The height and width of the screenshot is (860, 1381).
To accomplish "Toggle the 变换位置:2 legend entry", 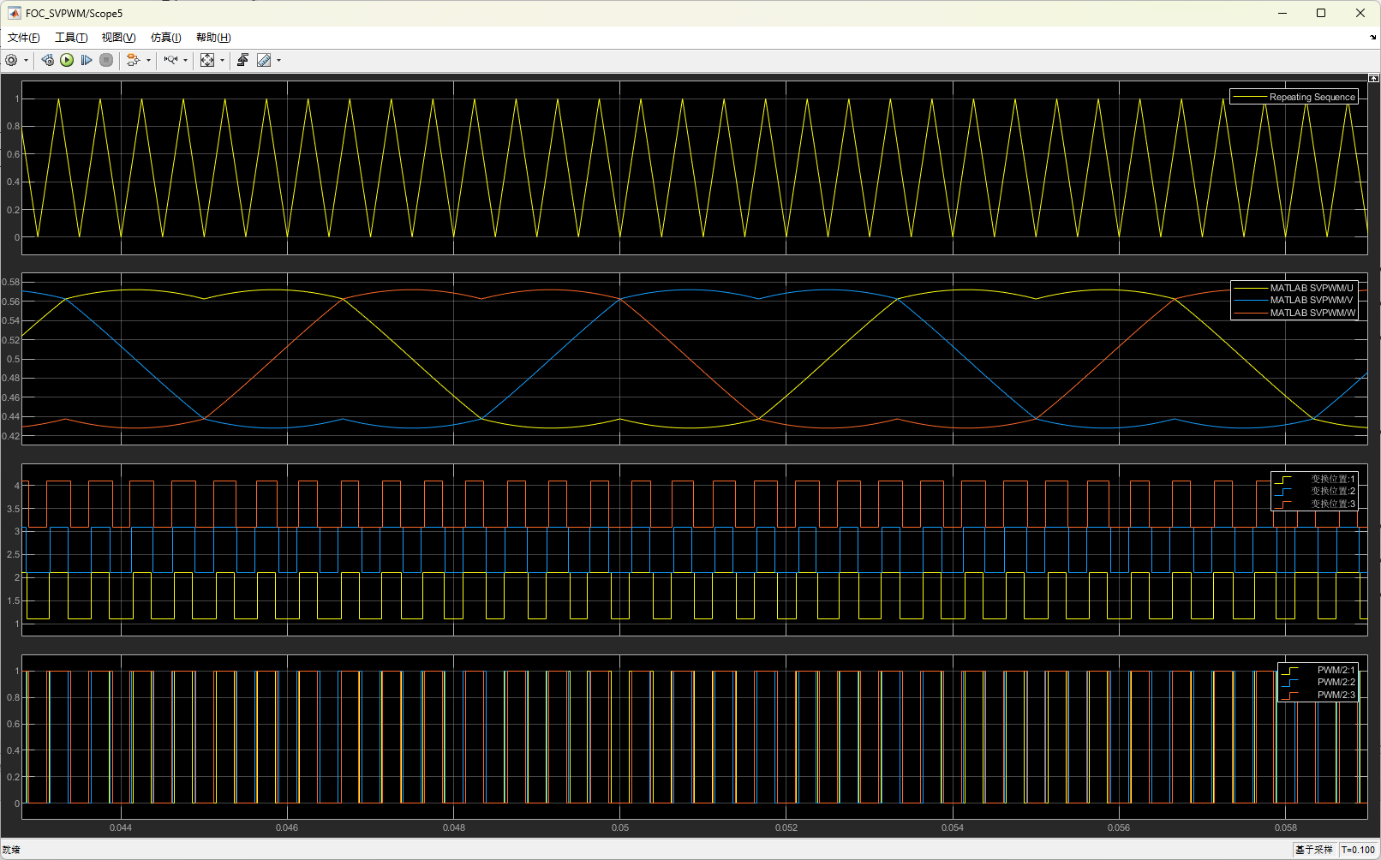I will [x=1314, y=491].
